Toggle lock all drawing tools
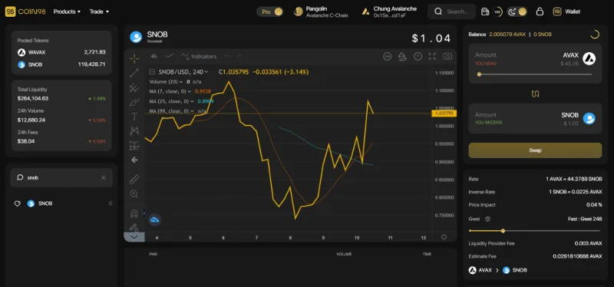 pyautogui.click(x=134, y=227)
